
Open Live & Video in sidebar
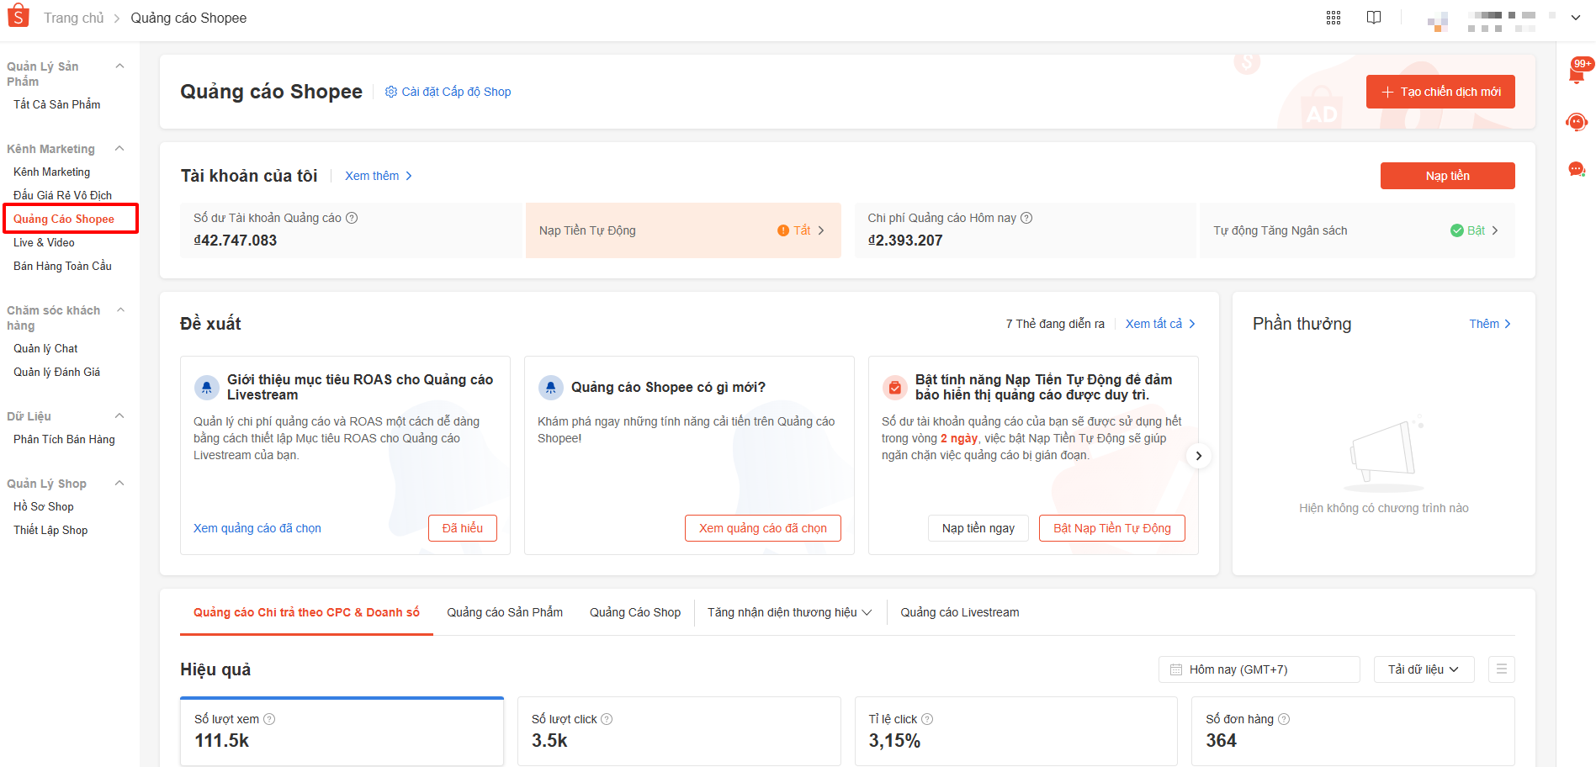pos(44,242)
